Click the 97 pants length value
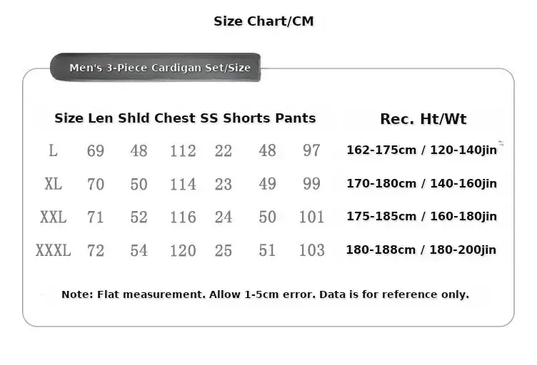537x365 pixels. coord(311,150)
